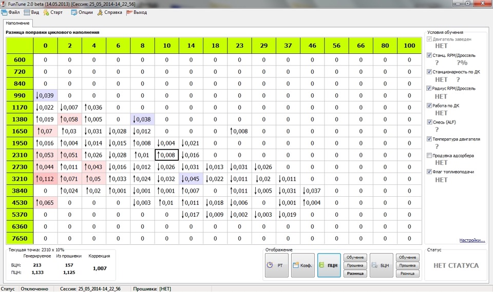Select cell 0,112 in row 3210

[x=45, y=179]
